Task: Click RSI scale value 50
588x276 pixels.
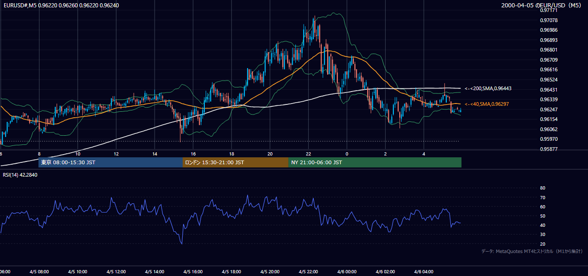Action: 542,216
